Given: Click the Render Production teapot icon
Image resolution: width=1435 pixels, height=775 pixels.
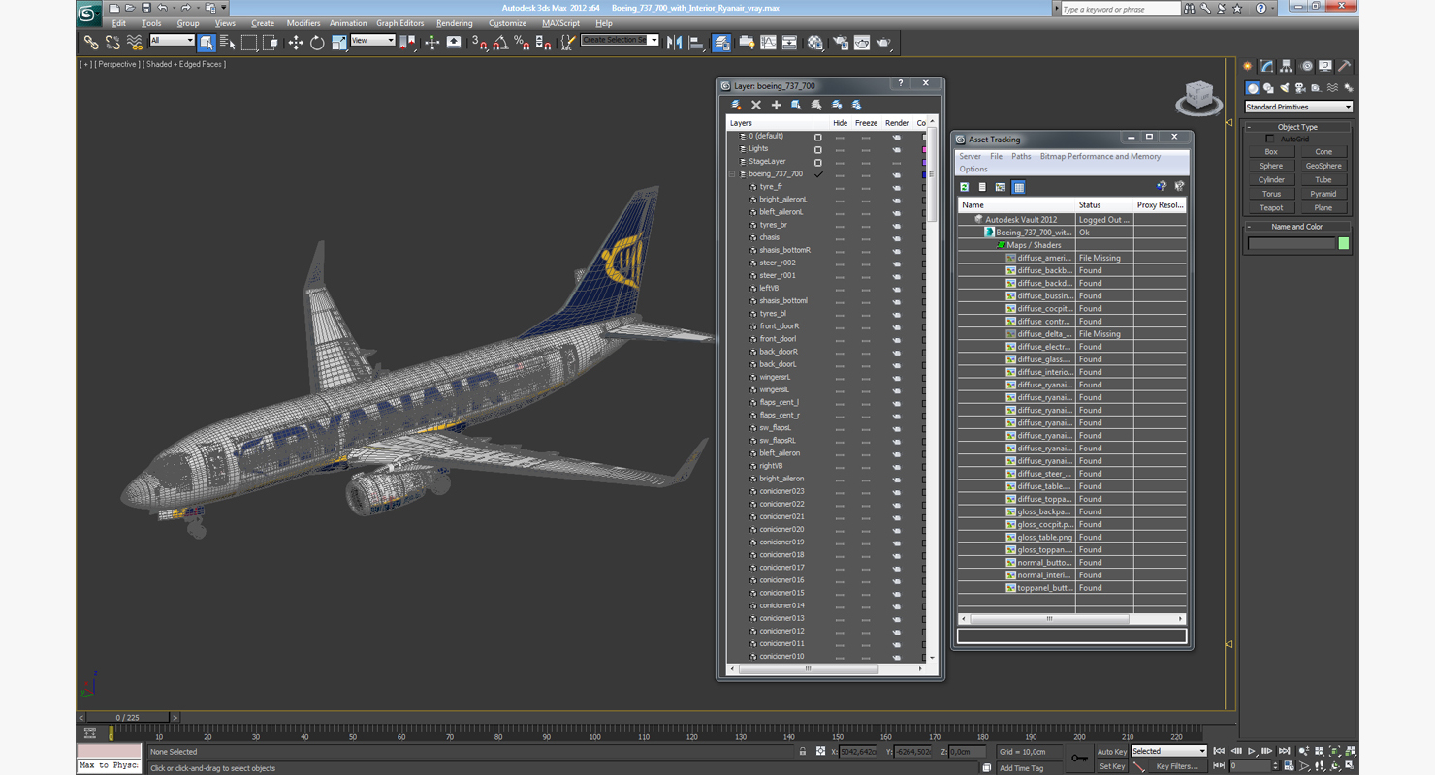Looking at the screenshot, I should coord(884,43).
